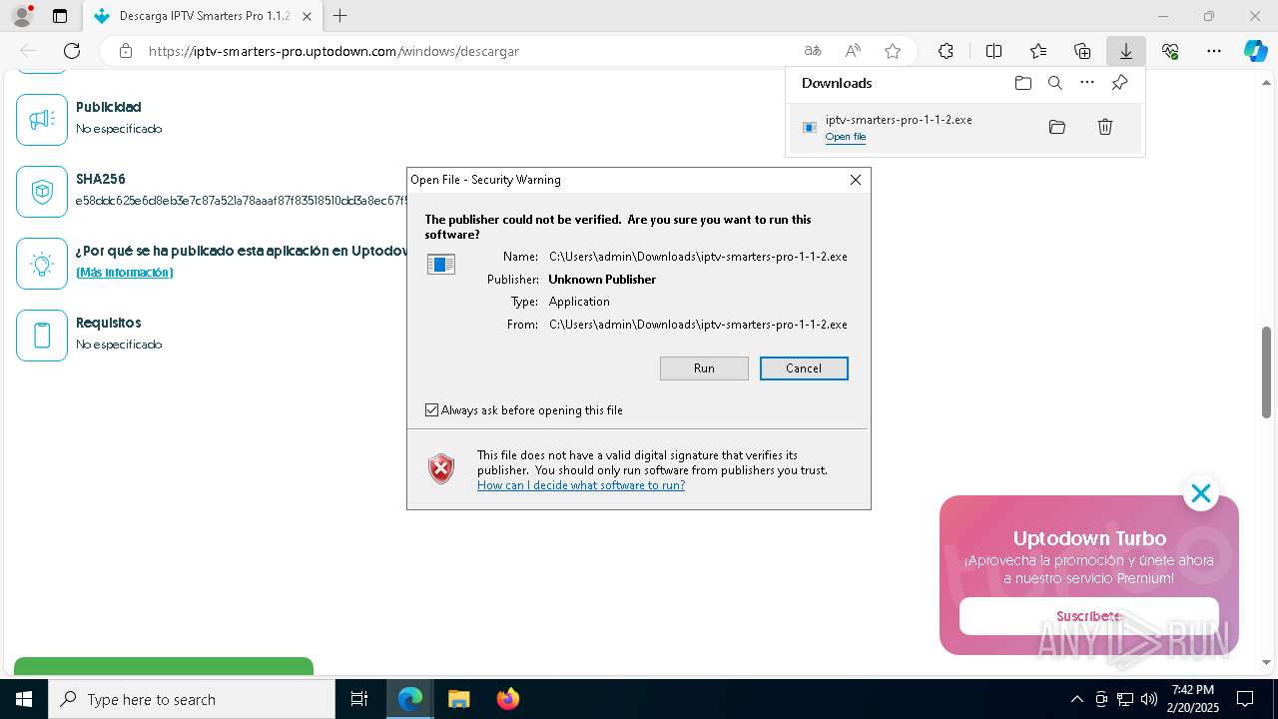Click the '(Más información)' link
1278x719 pixels.
[125, 273]
